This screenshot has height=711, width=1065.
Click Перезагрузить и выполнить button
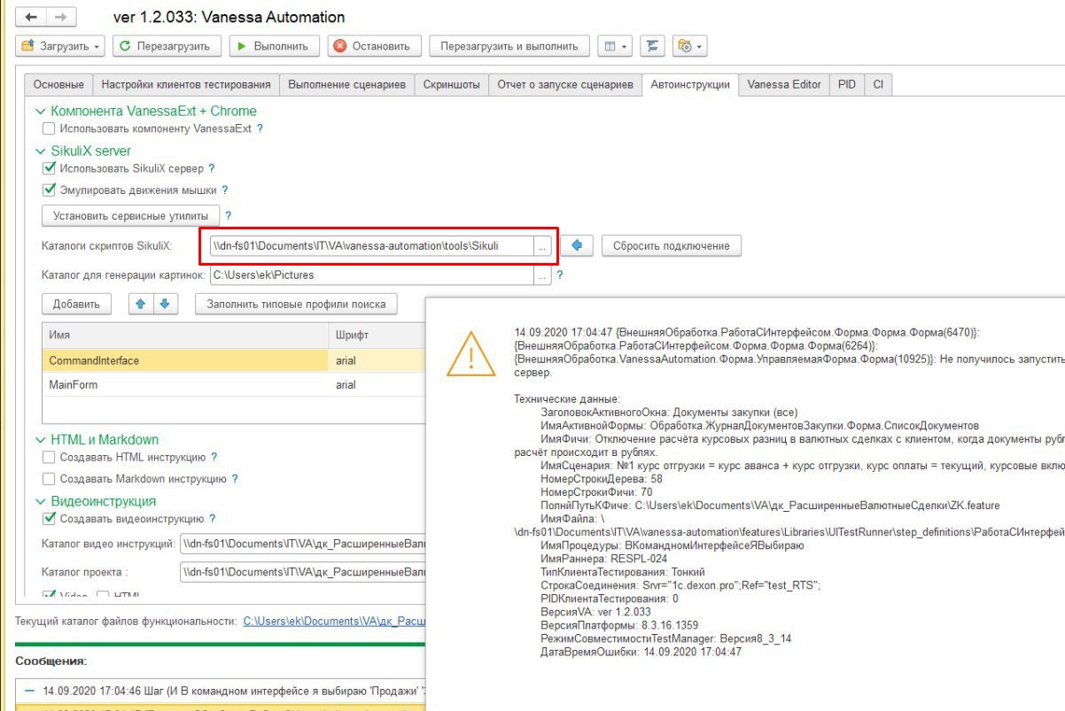(x=509, y=46)
